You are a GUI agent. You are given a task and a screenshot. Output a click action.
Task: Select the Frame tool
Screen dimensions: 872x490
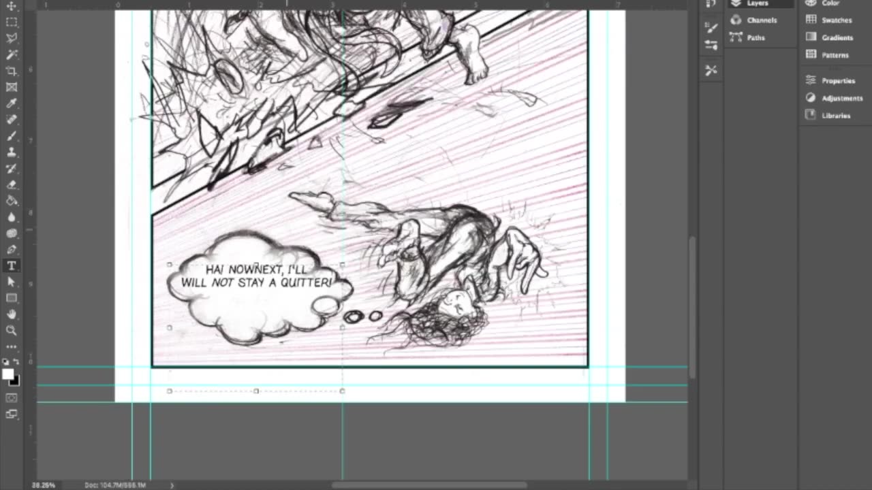pos(12,87)
